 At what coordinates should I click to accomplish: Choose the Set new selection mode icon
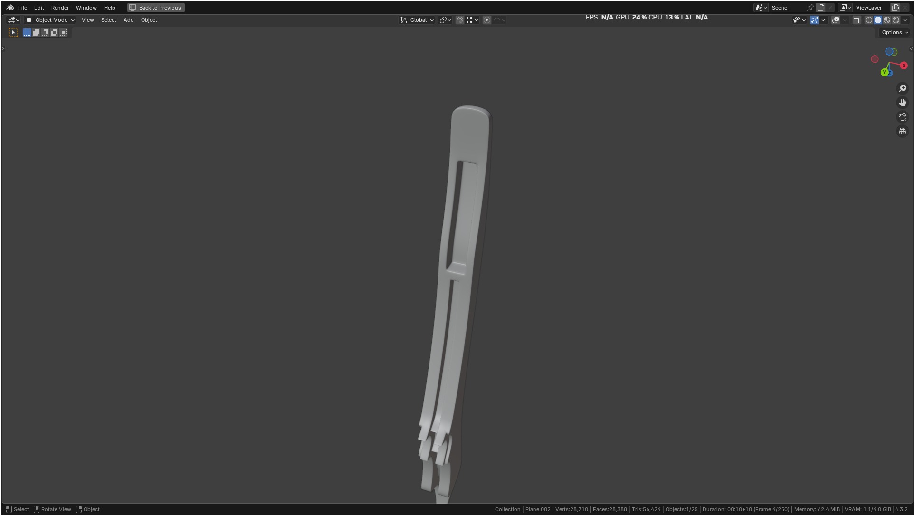point(27,32)
